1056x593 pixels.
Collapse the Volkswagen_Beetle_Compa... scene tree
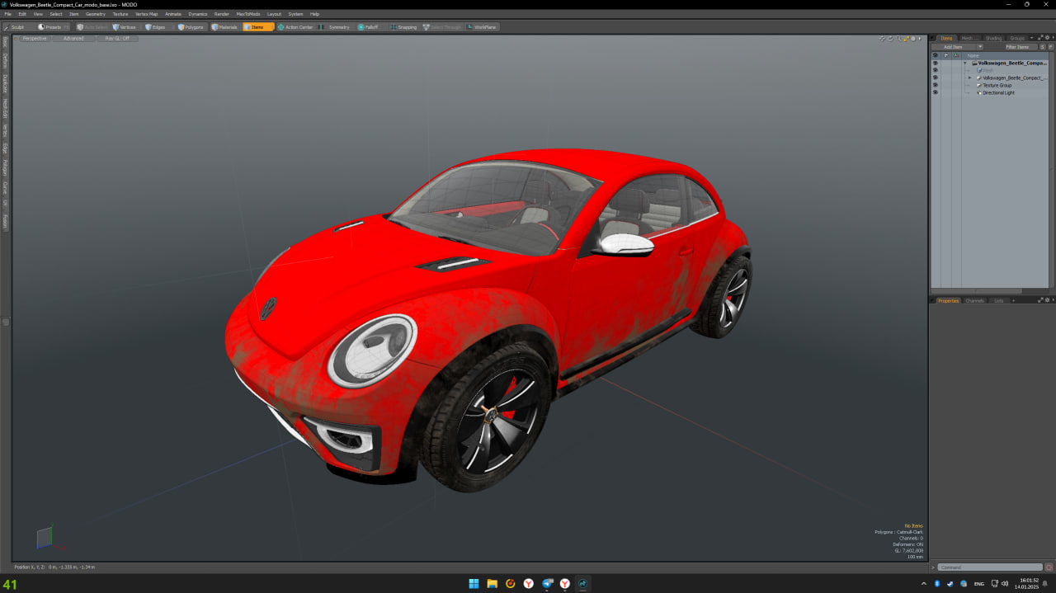[x=964, y=63]
